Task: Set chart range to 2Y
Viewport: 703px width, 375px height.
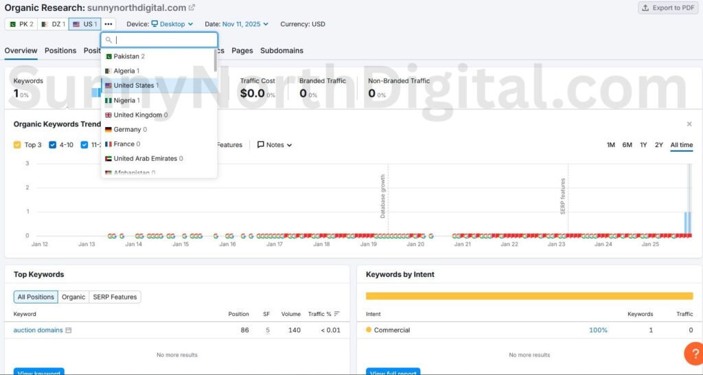Action: 658,145
